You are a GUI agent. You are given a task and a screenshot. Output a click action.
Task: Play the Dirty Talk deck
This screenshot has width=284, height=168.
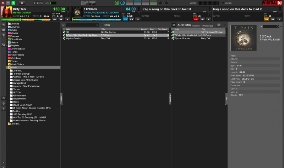(67, 19)
